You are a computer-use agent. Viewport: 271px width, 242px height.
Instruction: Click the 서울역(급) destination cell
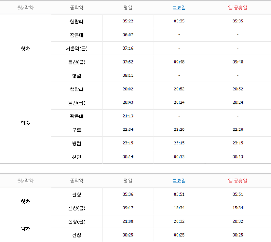click(x=77, y=48)
